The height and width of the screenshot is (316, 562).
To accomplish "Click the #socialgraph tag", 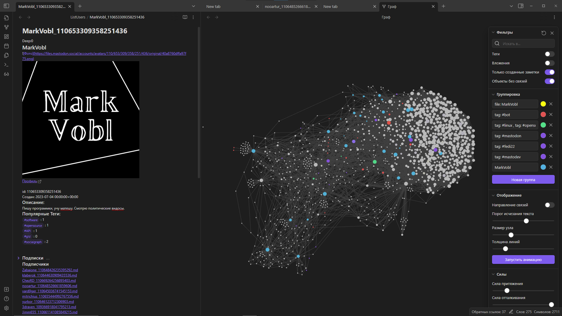I will coord(33,242).
